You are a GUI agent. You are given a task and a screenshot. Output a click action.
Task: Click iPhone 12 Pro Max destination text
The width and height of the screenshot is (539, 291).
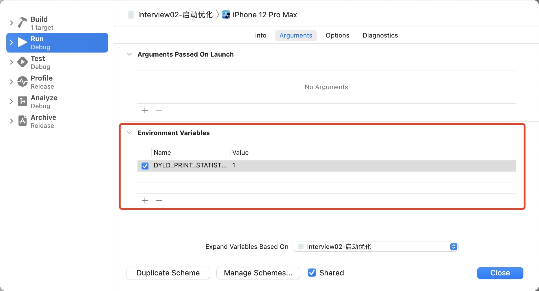tap(265, 15)
